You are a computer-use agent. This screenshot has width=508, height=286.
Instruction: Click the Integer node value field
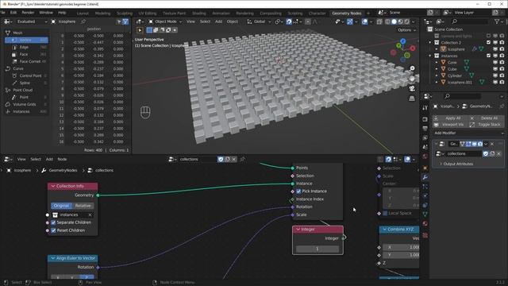[317, 249]
